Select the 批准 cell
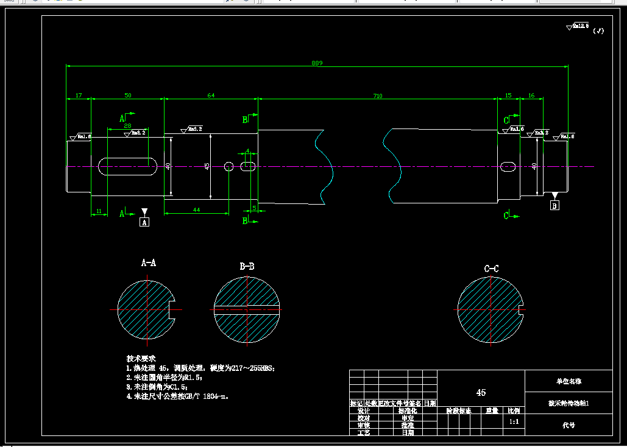 click(408, 425)
